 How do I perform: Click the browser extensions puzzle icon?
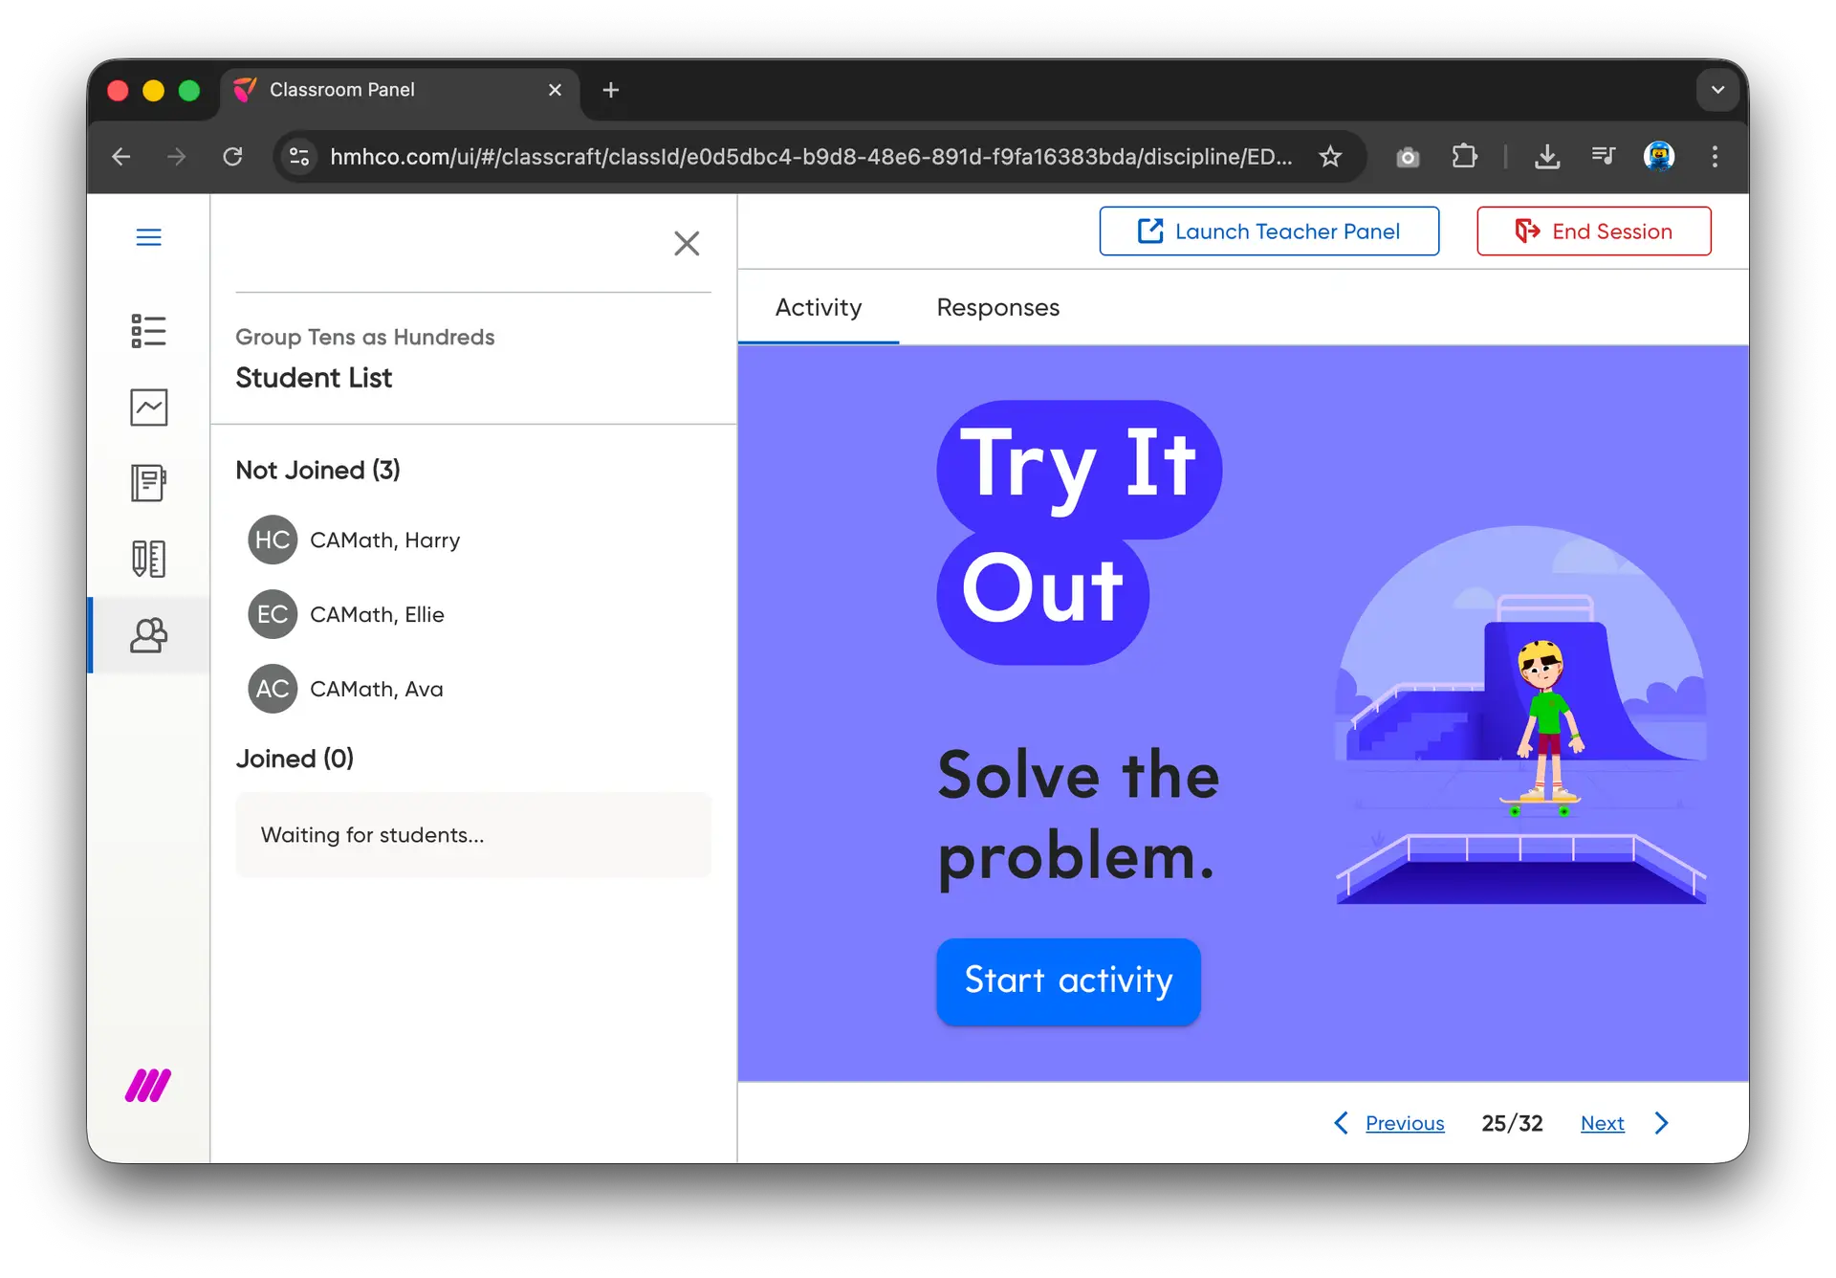1464,156
